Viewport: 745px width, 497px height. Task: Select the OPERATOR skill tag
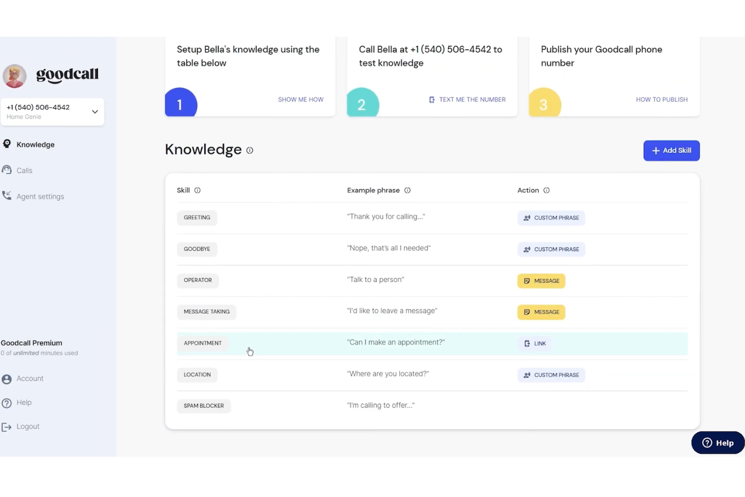tap(198, 280)
